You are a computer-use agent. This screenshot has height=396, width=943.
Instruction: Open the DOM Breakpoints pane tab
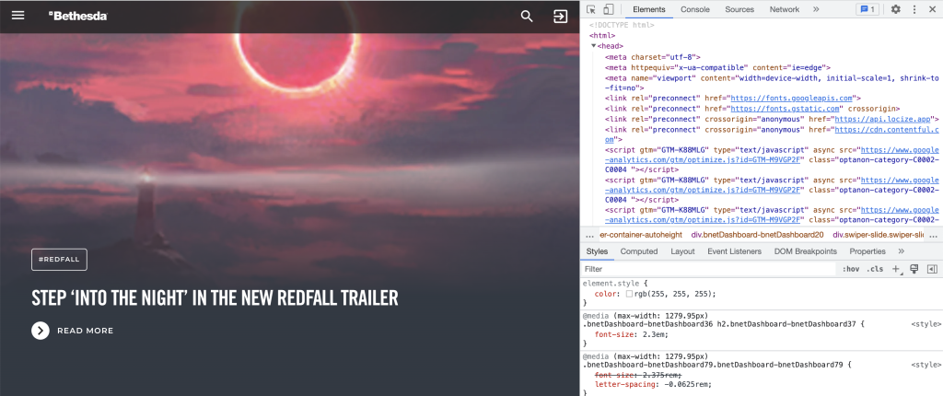tap(805, 251)
